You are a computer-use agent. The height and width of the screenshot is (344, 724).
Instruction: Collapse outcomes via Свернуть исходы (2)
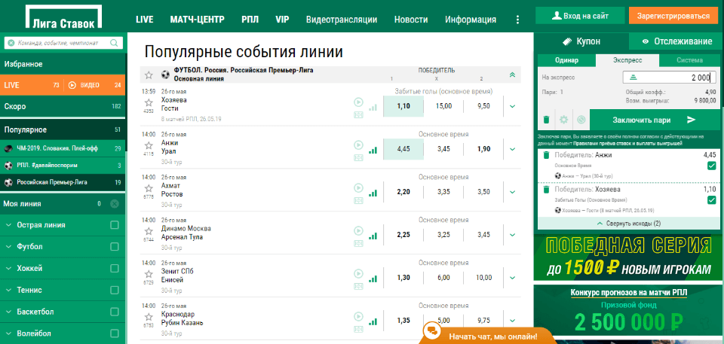pos(628,224)
